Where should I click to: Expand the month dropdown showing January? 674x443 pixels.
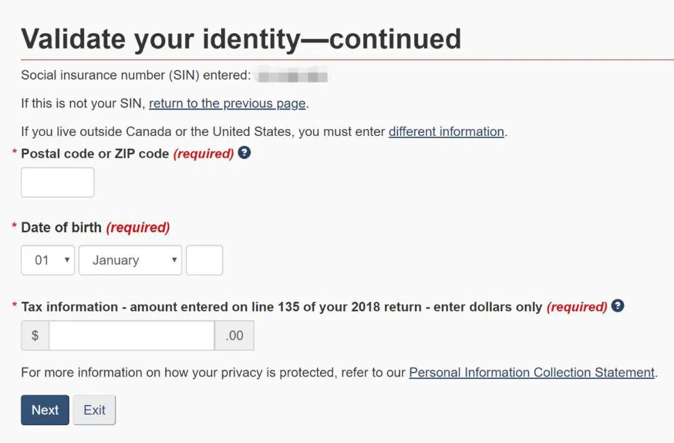pos(130,260)
